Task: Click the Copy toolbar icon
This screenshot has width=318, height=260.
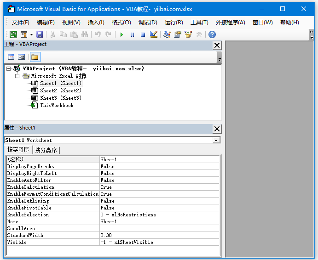Action: 63,34
